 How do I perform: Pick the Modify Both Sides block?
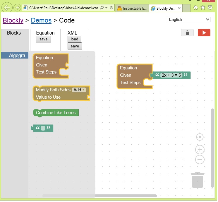coord(61,94)
